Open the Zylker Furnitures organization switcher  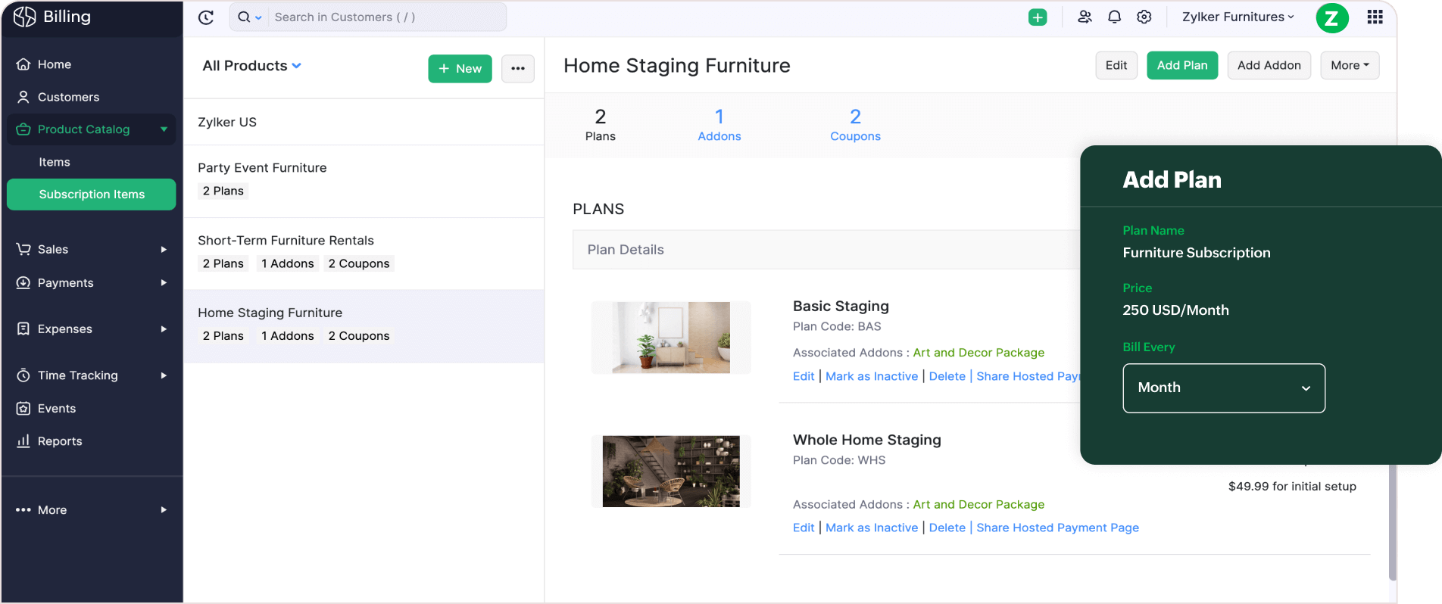[x=1238, y=17]
